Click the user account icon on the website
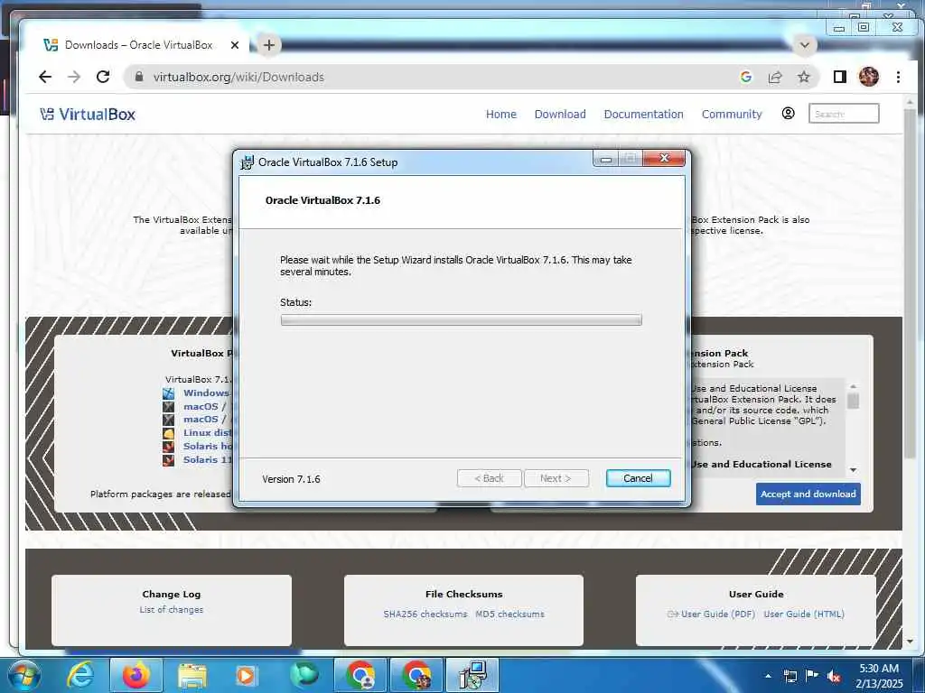 (x=788, y=113)
